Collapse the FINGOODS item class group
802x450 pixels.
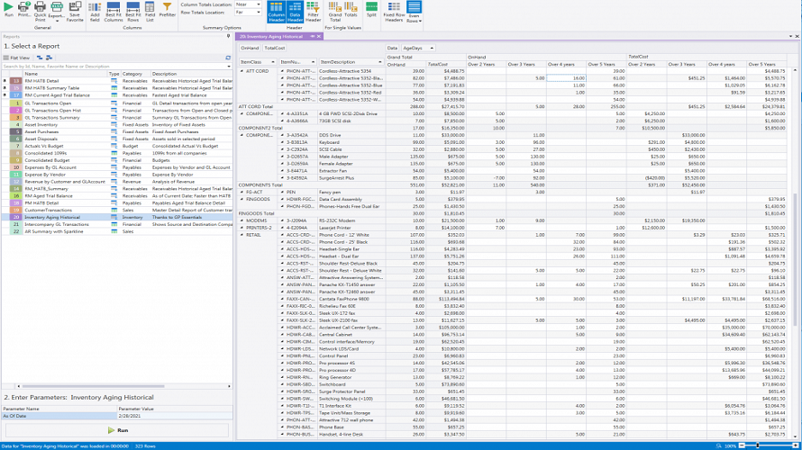tap(242, 199)
